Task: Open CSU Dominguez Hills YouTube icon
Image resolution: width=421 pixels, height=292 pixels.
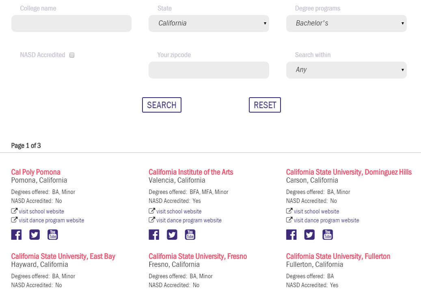Action: (328, 234)
